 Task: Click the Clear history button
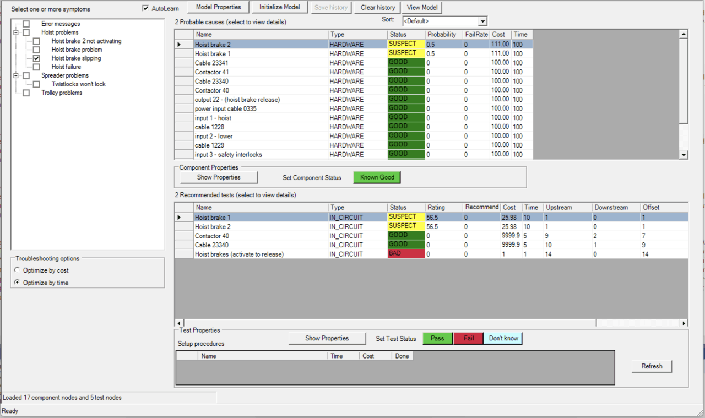pyautogui.click(x=377, y=8)
